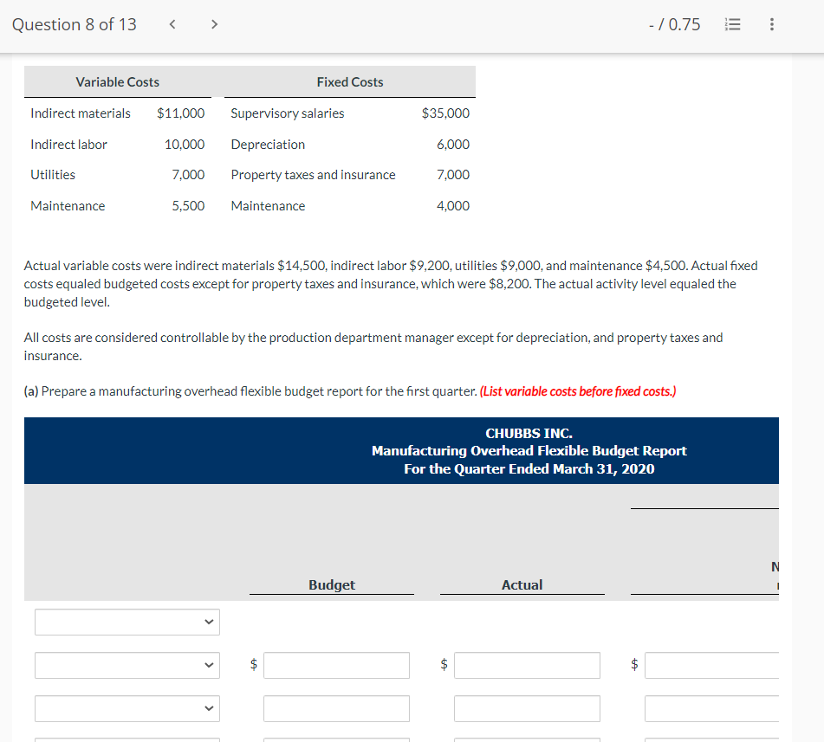
Task: Go to the previous question arrow
Action: (172, 24)
